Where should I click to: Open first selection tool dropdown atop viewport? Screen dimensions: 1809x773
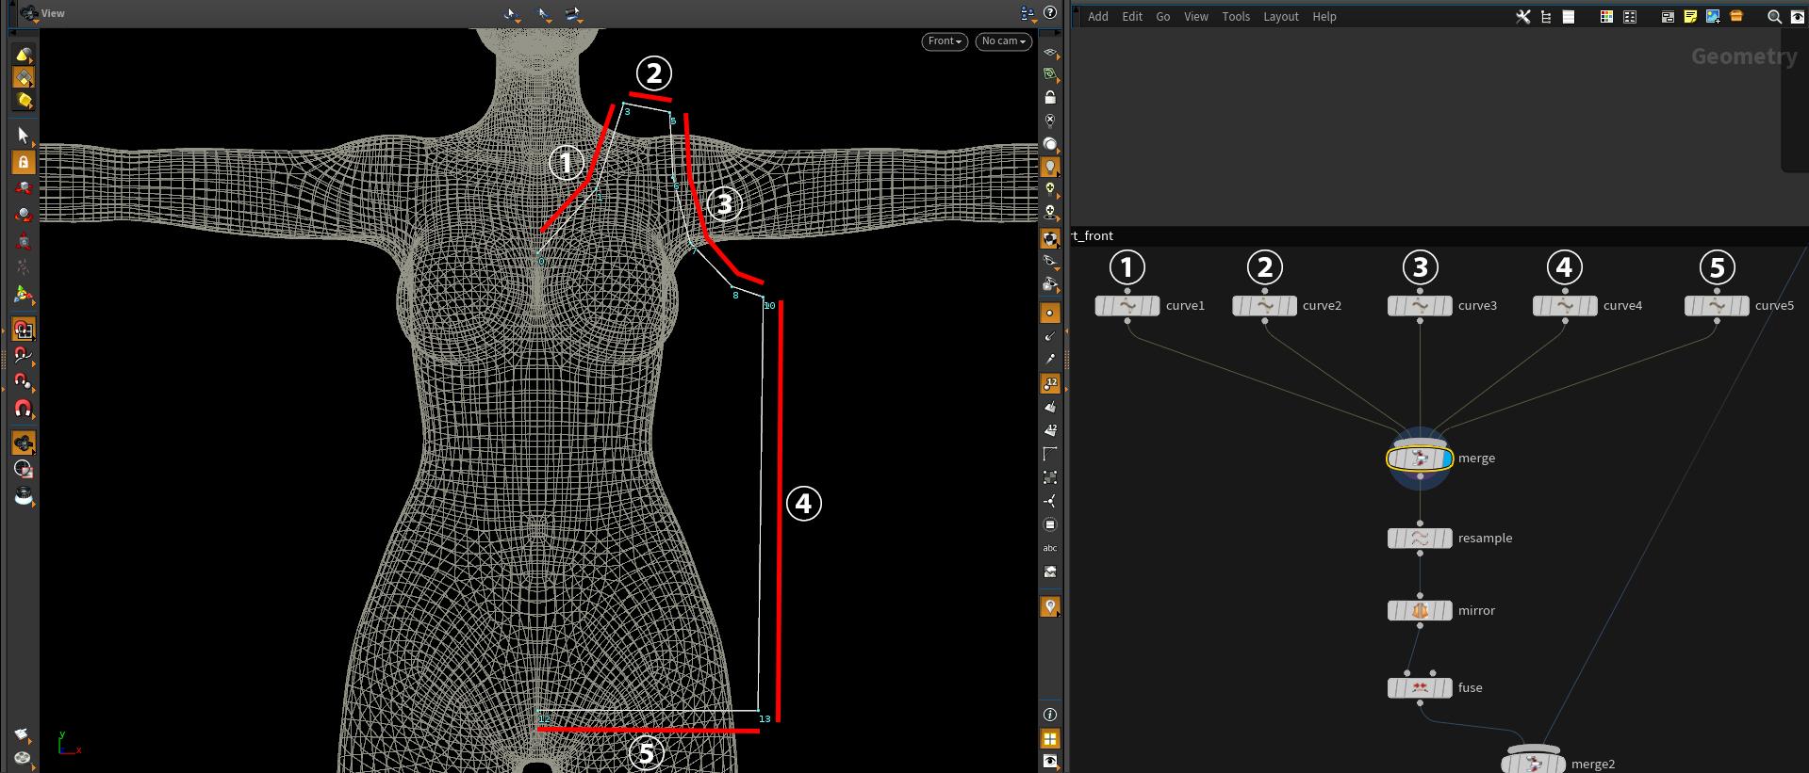coord(512,14)
